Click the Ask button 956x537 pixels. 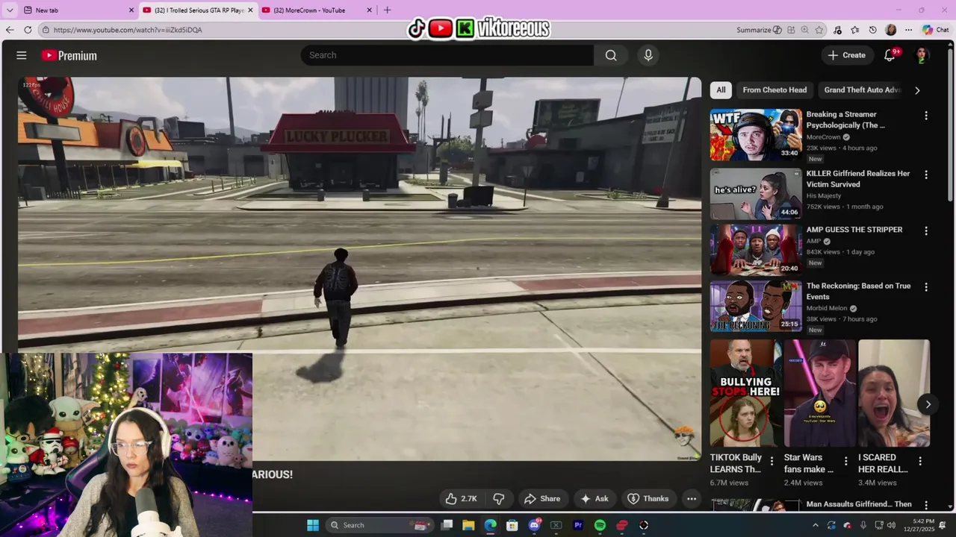coord(595,499)
